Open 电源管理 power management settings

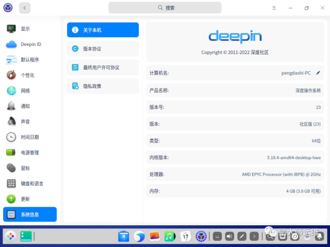pyautogui.click(x=30, y=153)
